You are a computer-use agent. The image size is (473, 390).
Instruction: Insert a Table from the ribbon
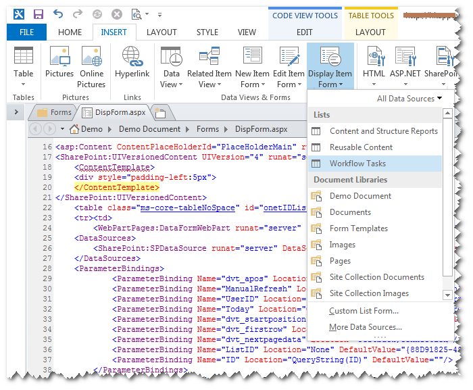coord(24,66)
